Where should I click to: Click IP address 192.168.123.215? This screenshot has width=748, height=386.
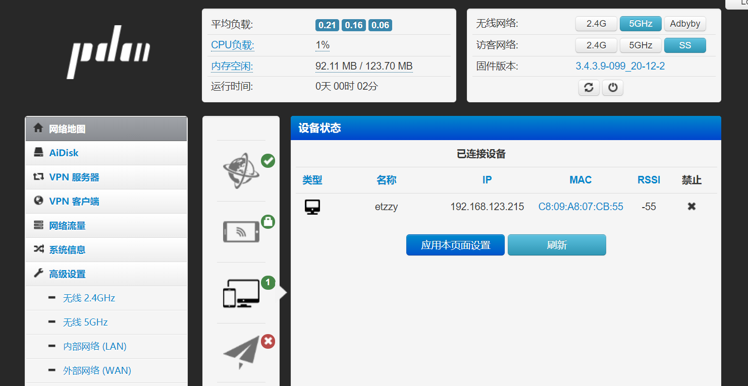tap(487, 207)
